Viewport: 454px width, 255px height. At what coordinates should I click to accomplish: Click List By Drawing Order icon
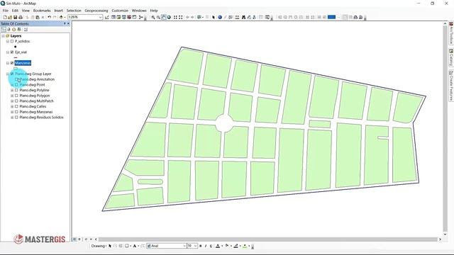(x=4, y=30)
